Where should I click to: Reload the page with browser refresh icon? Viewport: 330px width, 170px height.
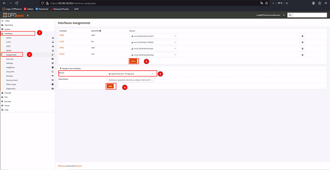(x=16, y=3)
